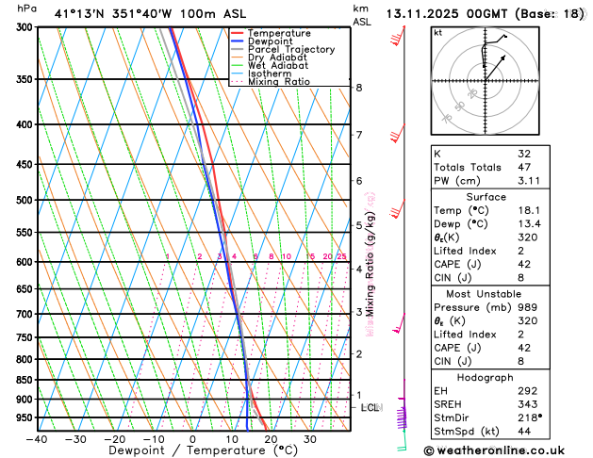Click the Surface Dewp (°C) value 13.4
This screenshot has height=458, width=593.
point(529,223)
